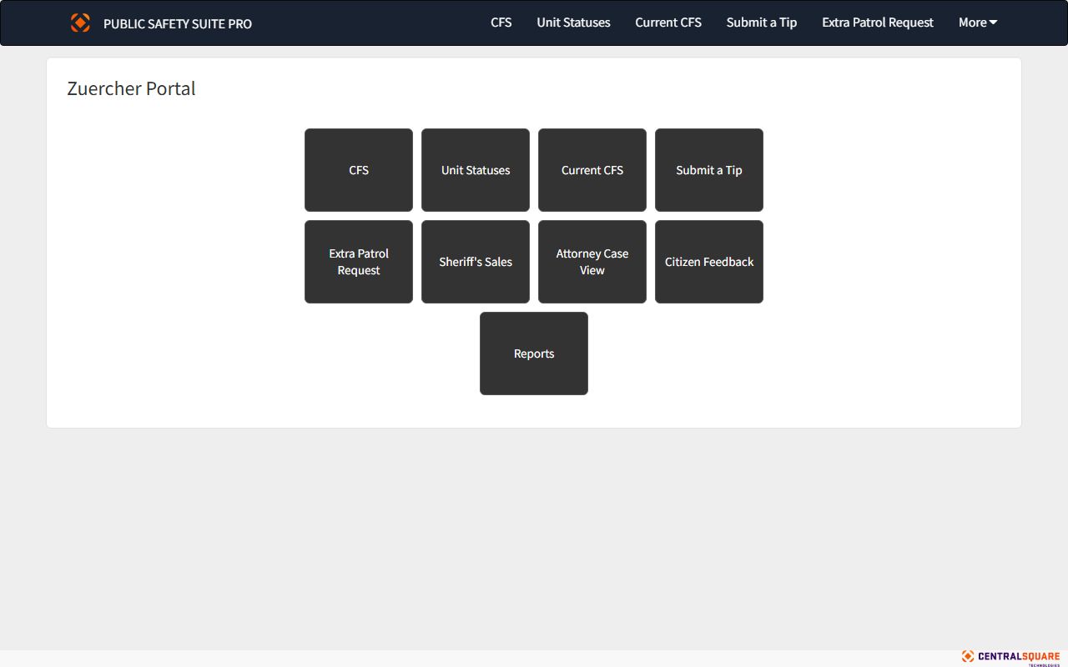Click the Zuercher Portal heading

(x=131, y=88)
